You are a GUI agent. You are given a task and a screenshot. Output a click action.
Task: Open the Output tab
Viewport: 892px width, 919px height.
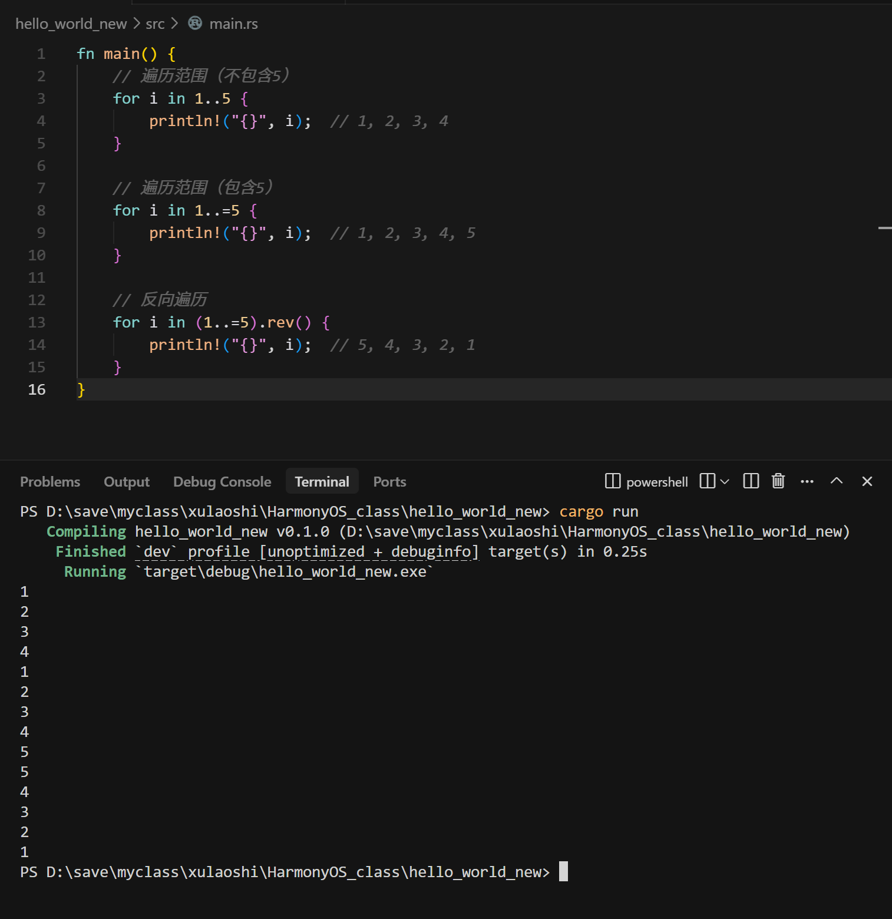(x=127, y=482)
